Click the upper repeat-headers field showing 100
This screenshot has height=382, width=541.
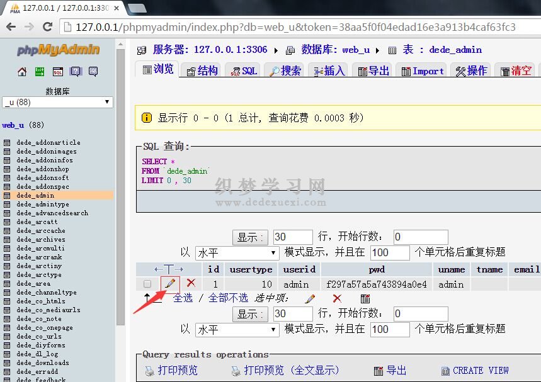click(390, 253)
